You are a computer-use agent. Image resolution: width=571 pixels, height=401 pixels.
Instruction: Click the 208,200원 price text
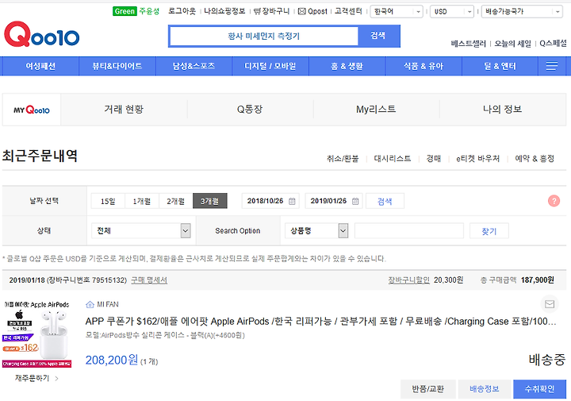tap(112, 361)
